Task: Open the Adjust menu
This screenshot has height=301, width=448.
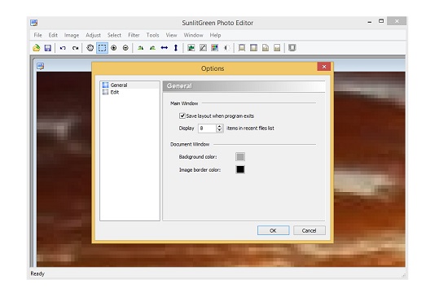Action: [93, 35]
